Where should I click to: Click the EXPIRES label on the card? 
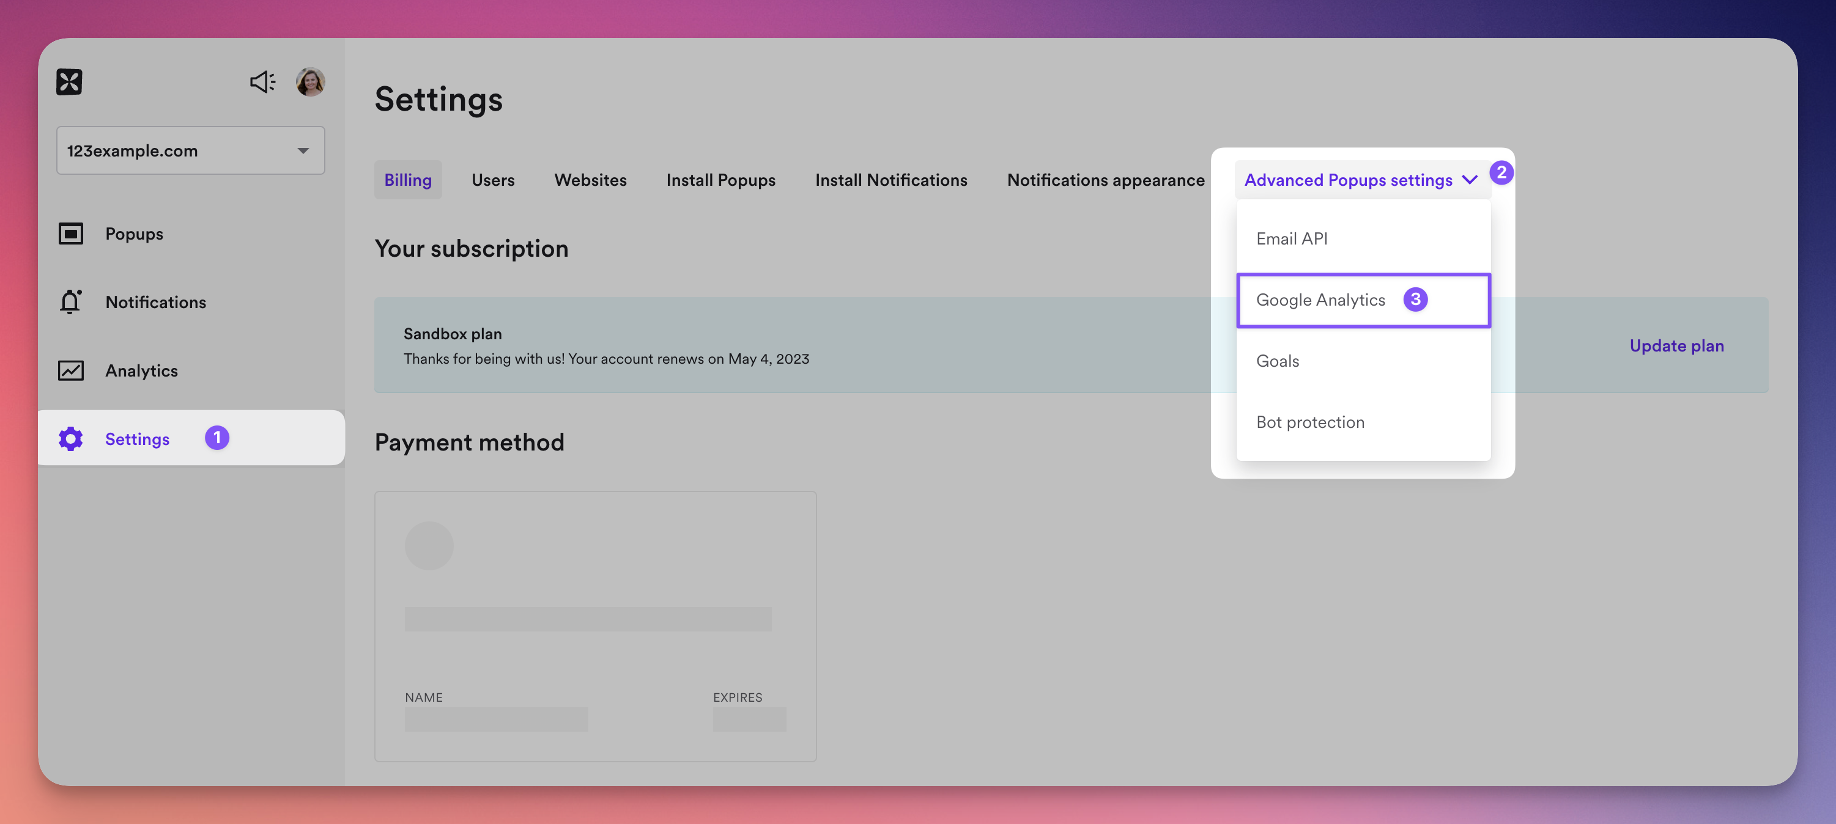[738, 697]
